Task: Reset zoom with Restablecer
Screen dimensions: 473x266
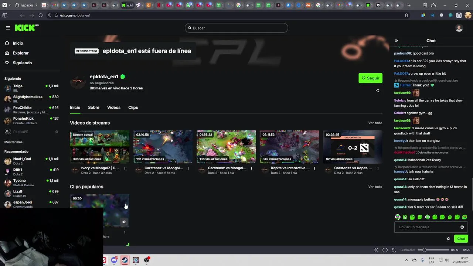Action: tap(408, 250)
